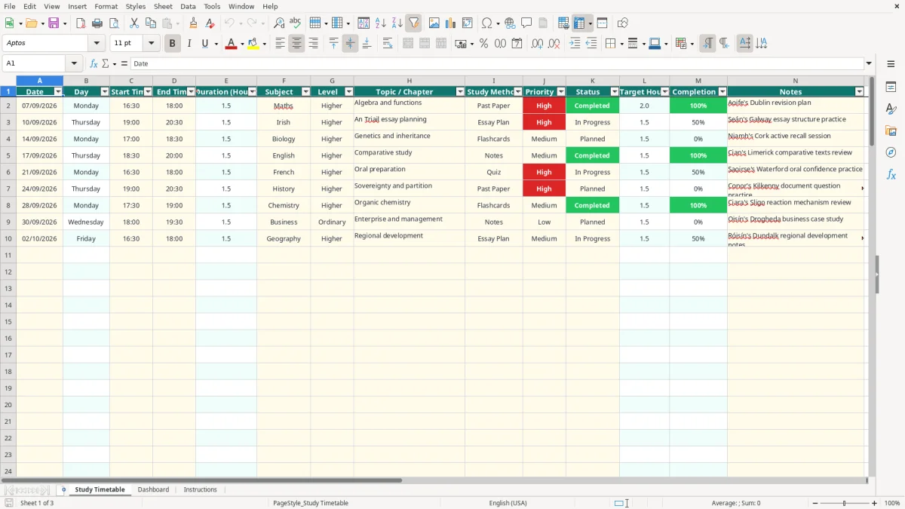Insert a pivot table
Viewport: 905px width, 509px height.
[x=467, y=23]
